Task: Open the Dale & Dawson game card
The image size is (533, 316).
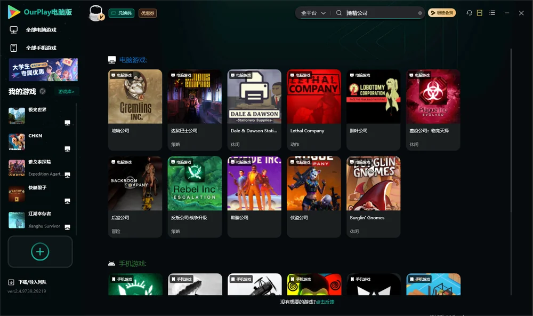Action: (254, 109)
